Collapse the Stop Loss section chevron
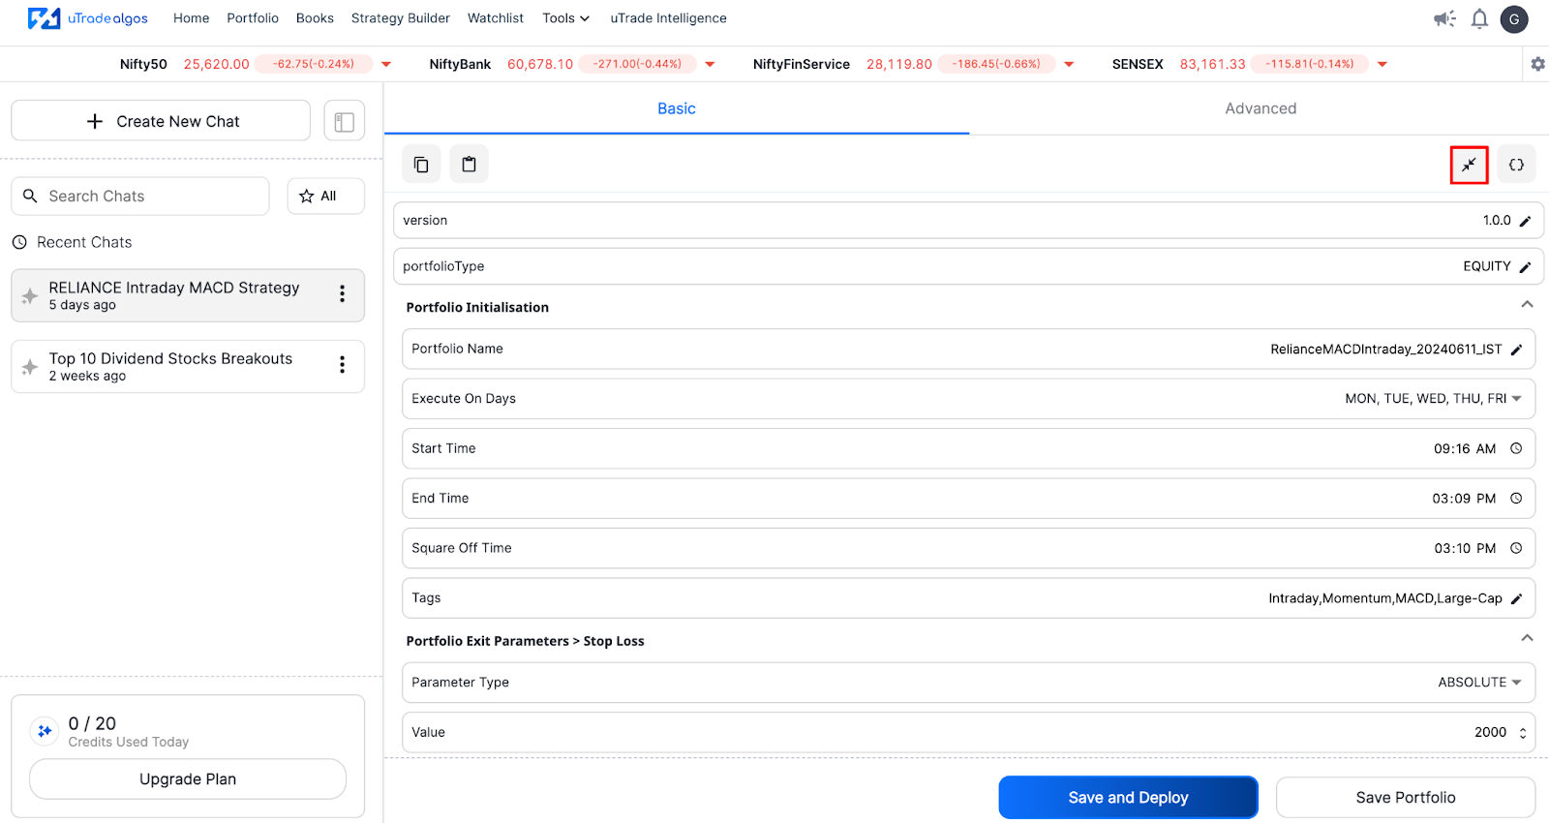The image size is (1549, 823). click(1527, 638)
